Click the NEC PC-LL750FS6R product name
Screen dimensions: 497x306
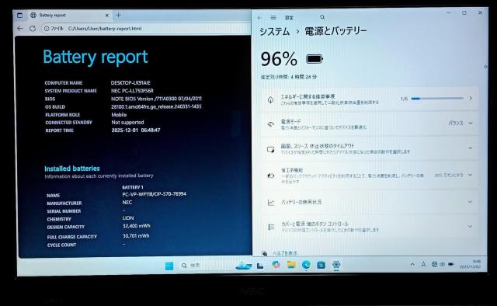pyautogui.click(x=132, y=91)
